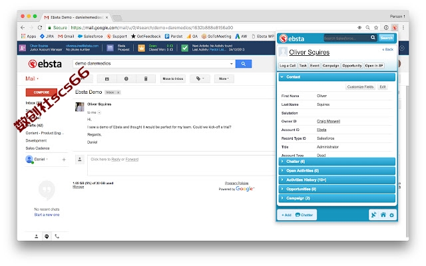
Task: Click the reply box under the email
Action: point(182,166)
